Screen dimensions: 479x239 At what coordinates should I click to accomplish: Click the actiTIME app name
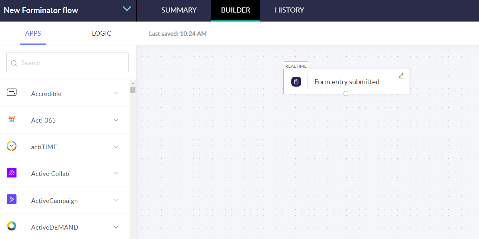[x=44, y=147]
